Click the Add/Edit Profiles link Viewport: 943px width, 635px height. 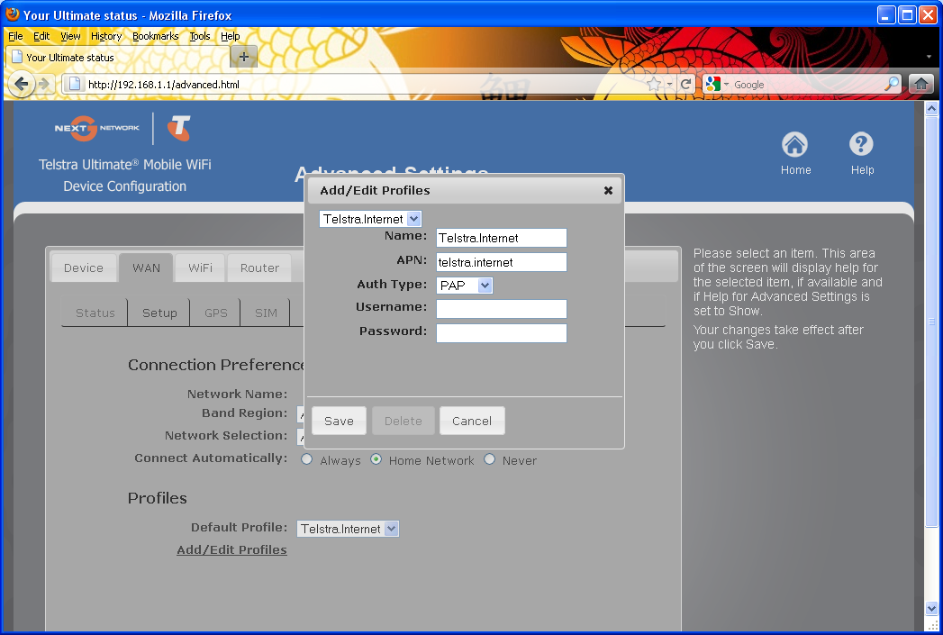coord(231,549)
